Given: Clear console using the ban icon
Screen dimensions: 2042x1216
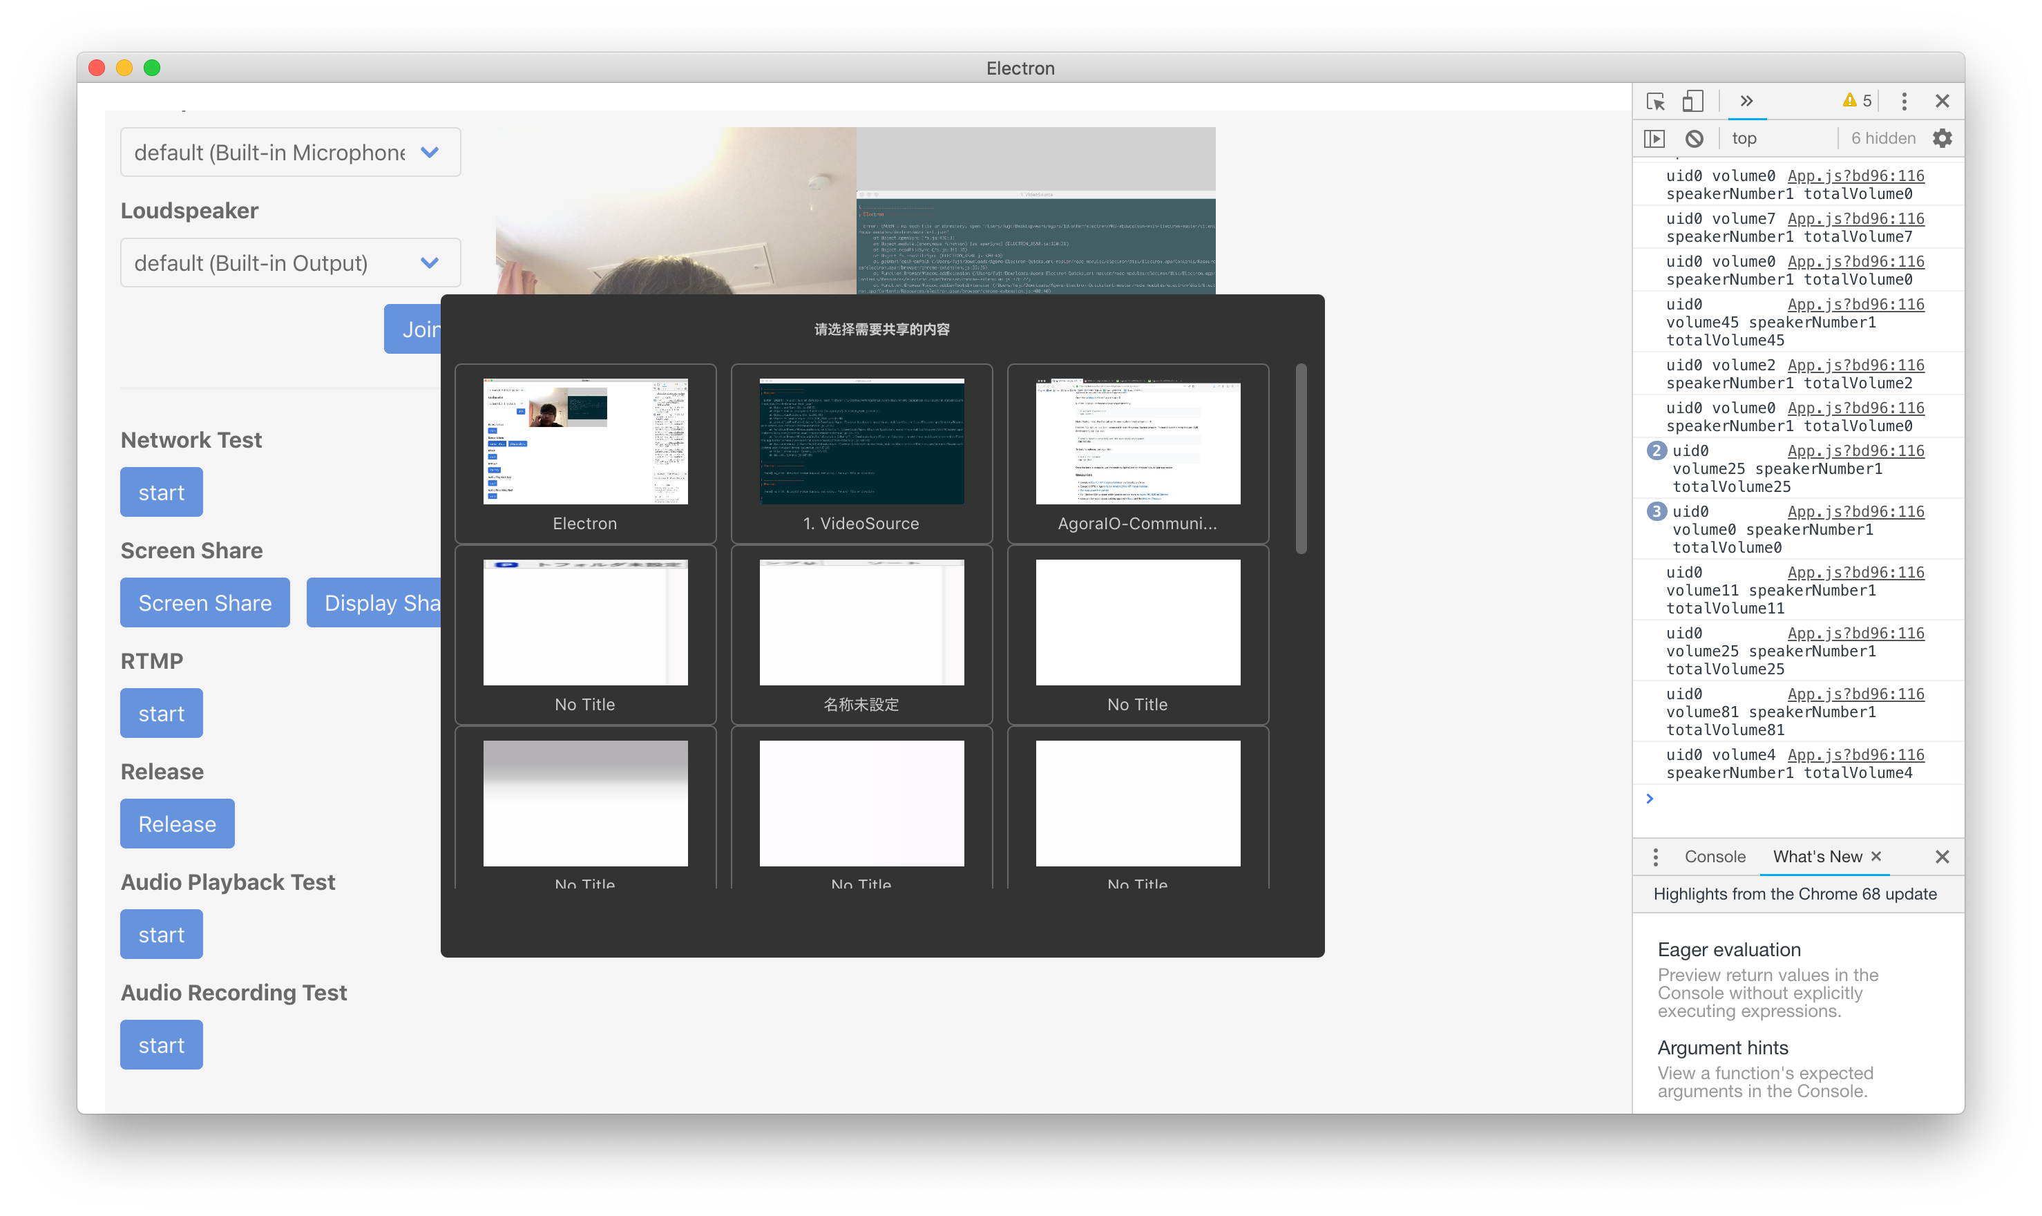Looking at the screenshot, I should 1695,138.
